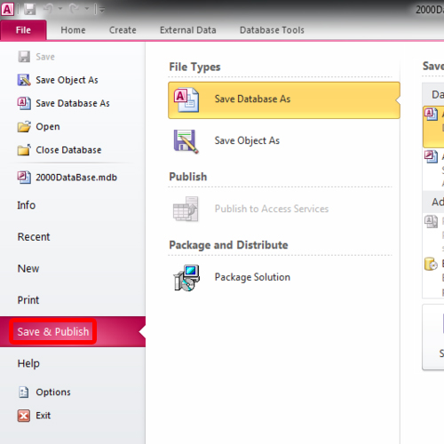Open Access Options from sidebar text
Image resolution: width=444 pixels, height=444 pixels.
point(53,392)
